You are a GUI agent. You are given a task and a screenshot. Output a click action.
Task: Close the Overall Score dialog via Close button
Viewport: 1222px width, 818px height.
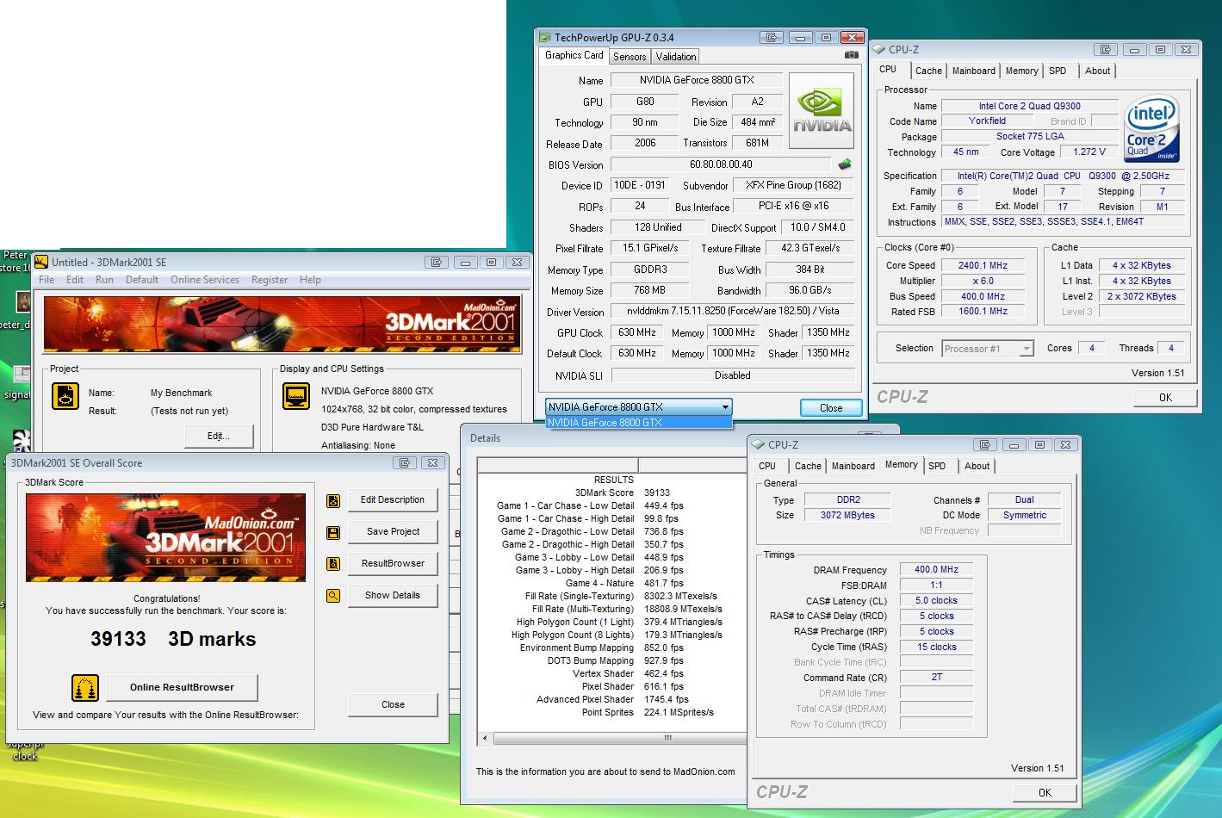pyautogui.click(x=393, y=705)
